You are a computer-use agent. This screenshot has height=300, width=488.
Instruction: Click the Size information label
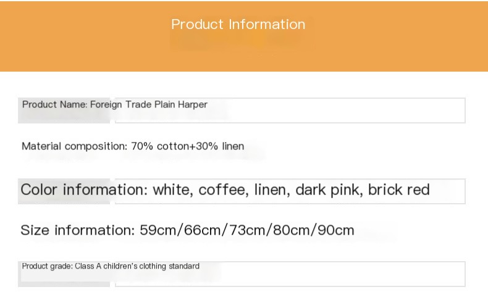(x=77, y=231)
